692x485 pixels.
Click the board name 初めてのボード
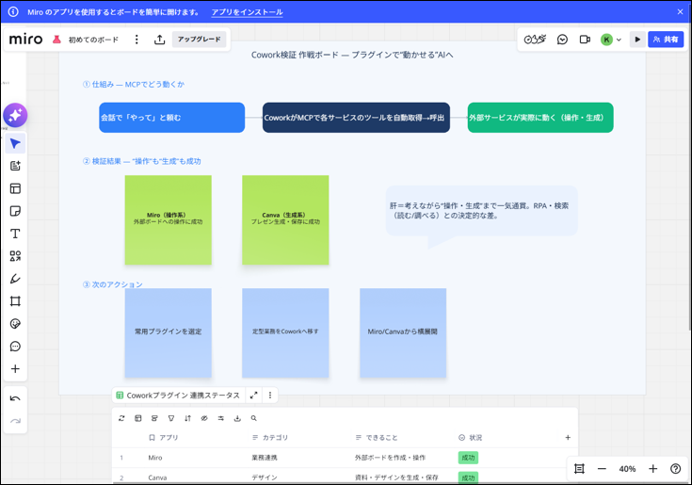pyautogui.click(x=93, y=40)
